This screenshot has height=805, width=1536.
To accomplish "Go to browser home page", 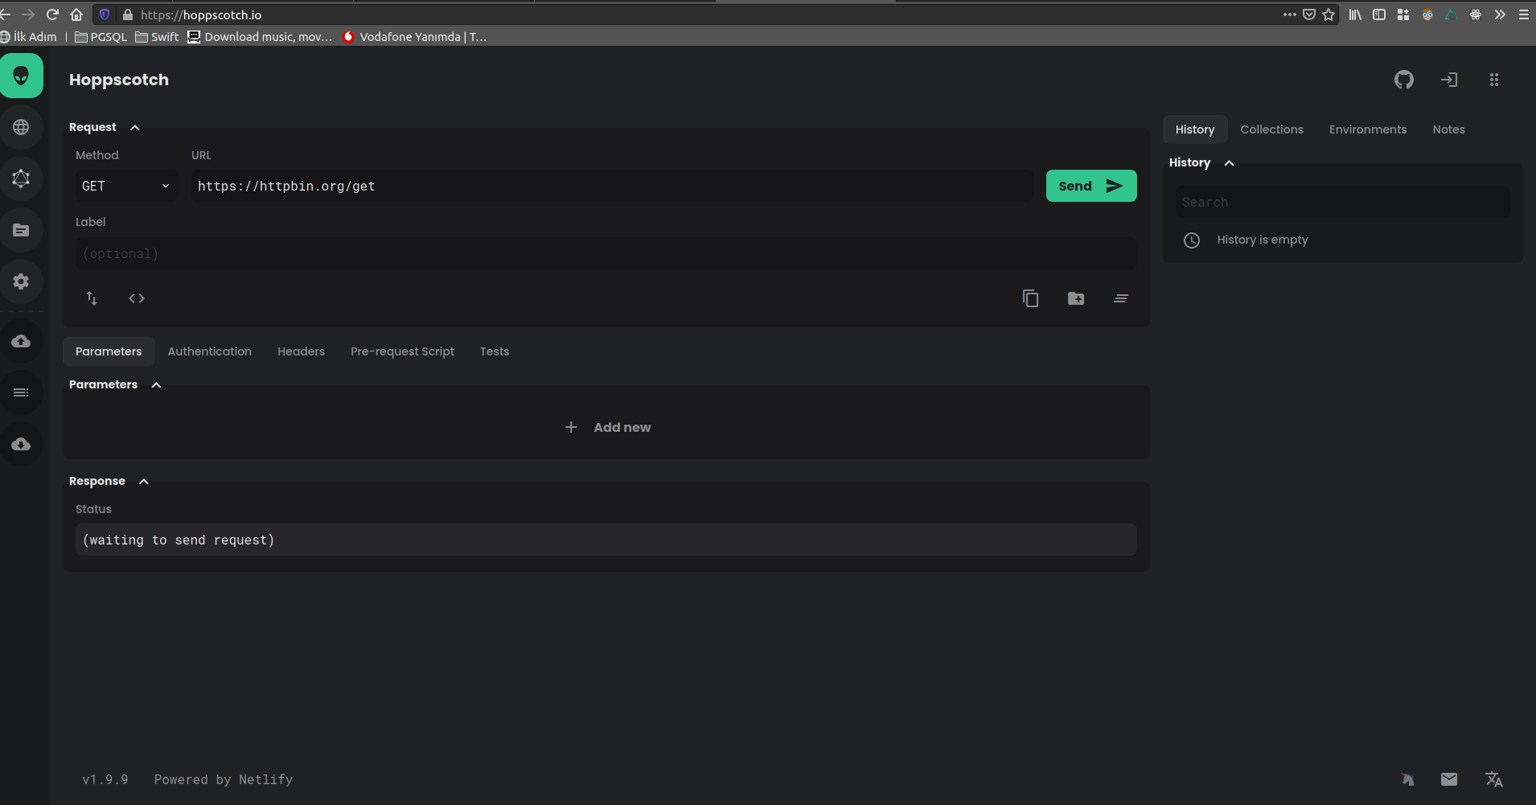I will pyautogui.click(x=76, y=14).
